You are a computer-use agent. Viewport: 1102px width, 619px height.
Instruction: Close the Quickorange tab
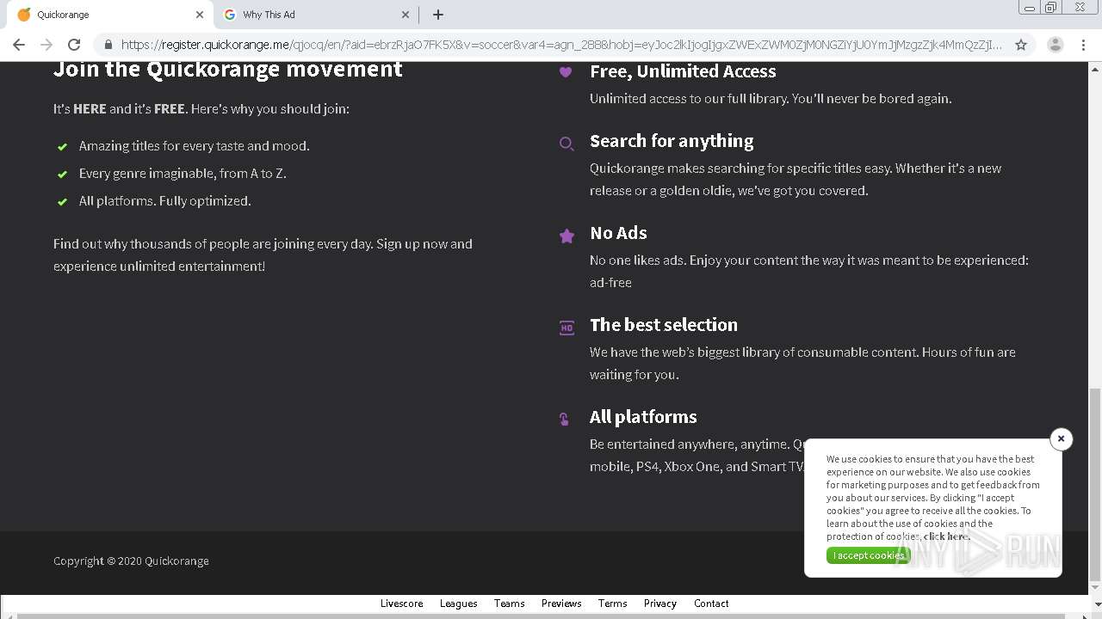pos(200,15)
